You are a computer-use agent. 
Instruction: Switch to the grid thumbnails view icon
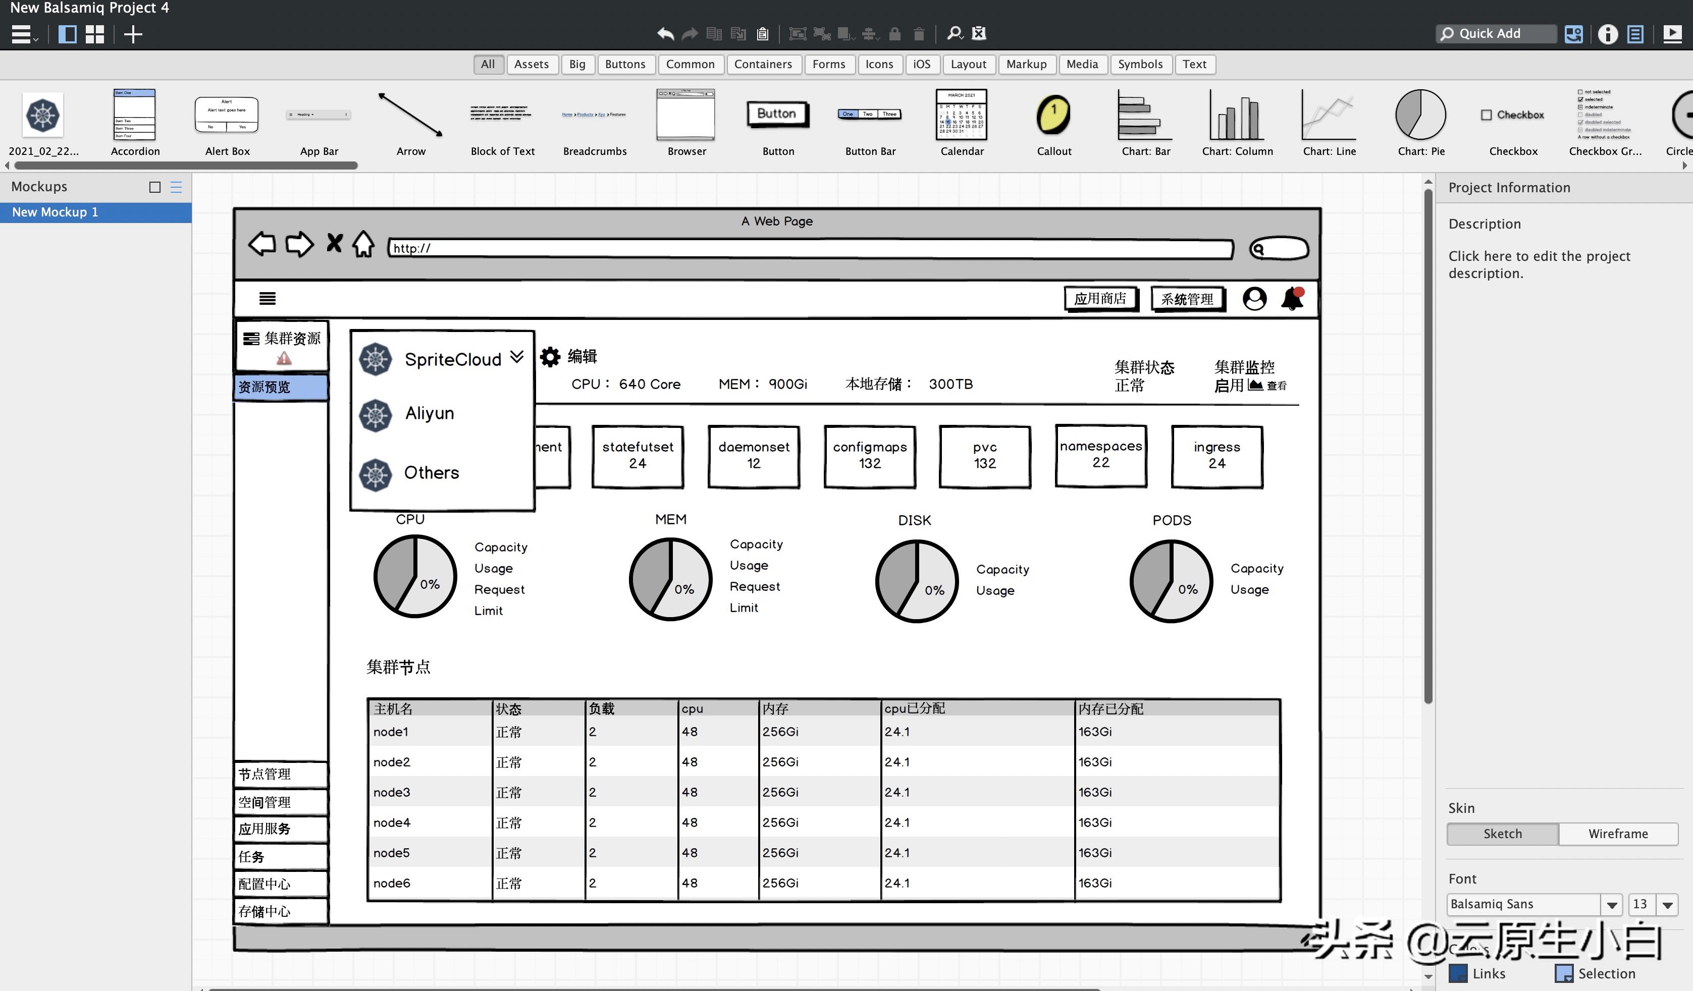pyautogui.click(x=95, y=34)
